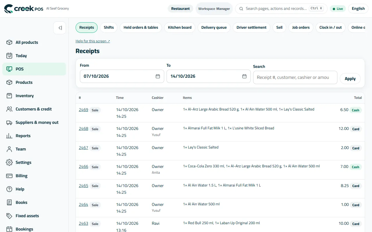This screenshot has width=372, height=232.
Task: Click the Books ledger icon
Action: [9, 202]
